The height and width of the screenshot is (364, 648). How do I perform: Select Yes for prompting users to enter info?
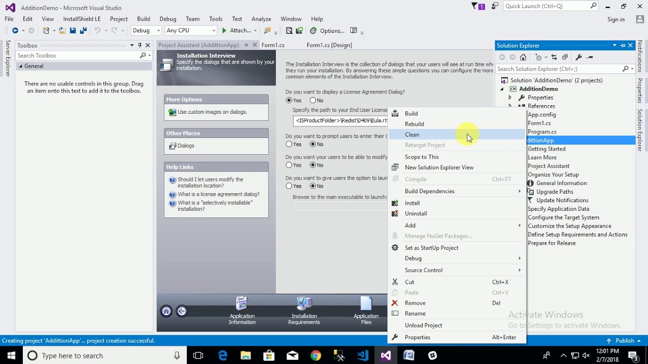click(x=289, y=144)
